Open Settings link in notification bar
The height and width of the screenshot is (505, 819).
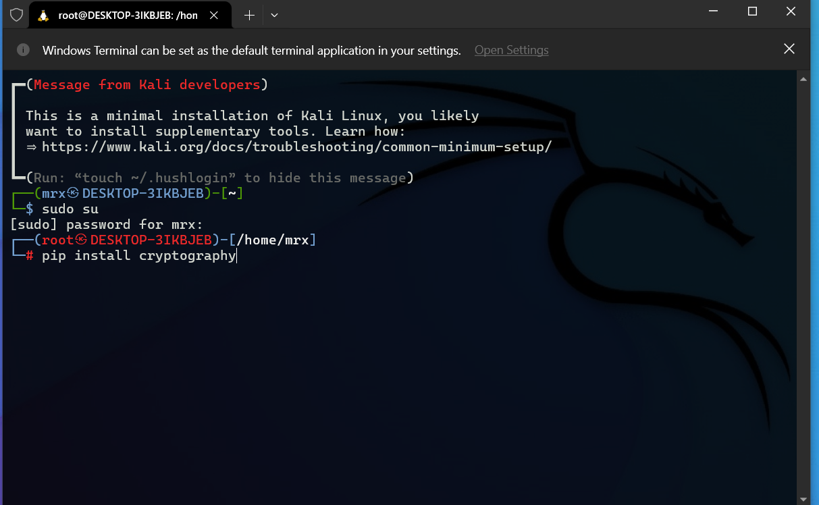pos(512,50)
